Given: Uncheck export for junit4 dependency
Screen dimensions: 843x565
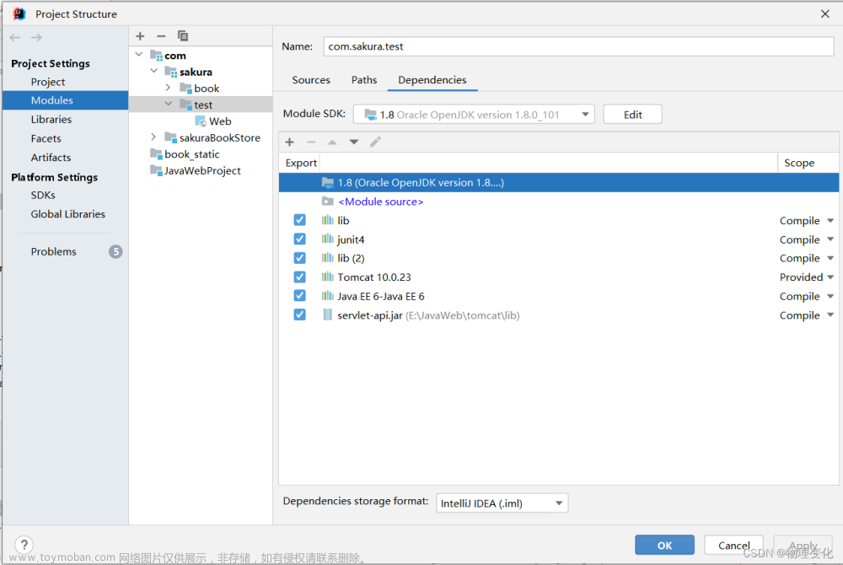Looking at the screenshot, I should [x=299, y=239].
